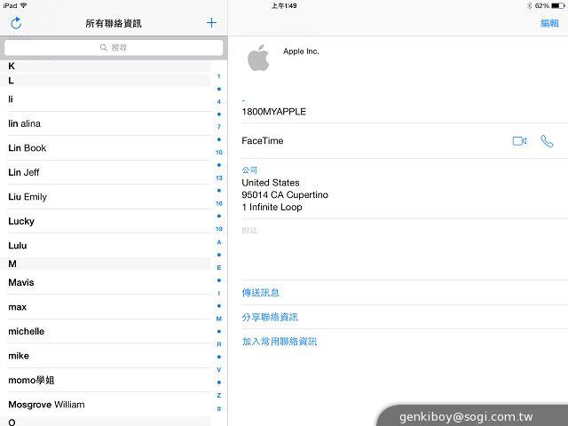This screenshot has height=426, width=568.
Task: Tap 傳送訊息 send message link
Action: pyautogui.click(x=260, y=293)
